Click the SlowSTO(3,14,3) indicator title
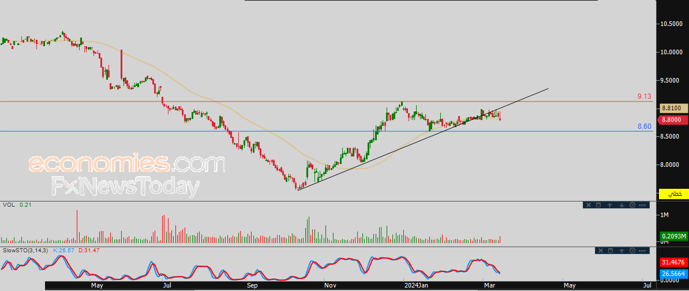The height and width of the screenshot is (291, 689). tap(27, 250)
